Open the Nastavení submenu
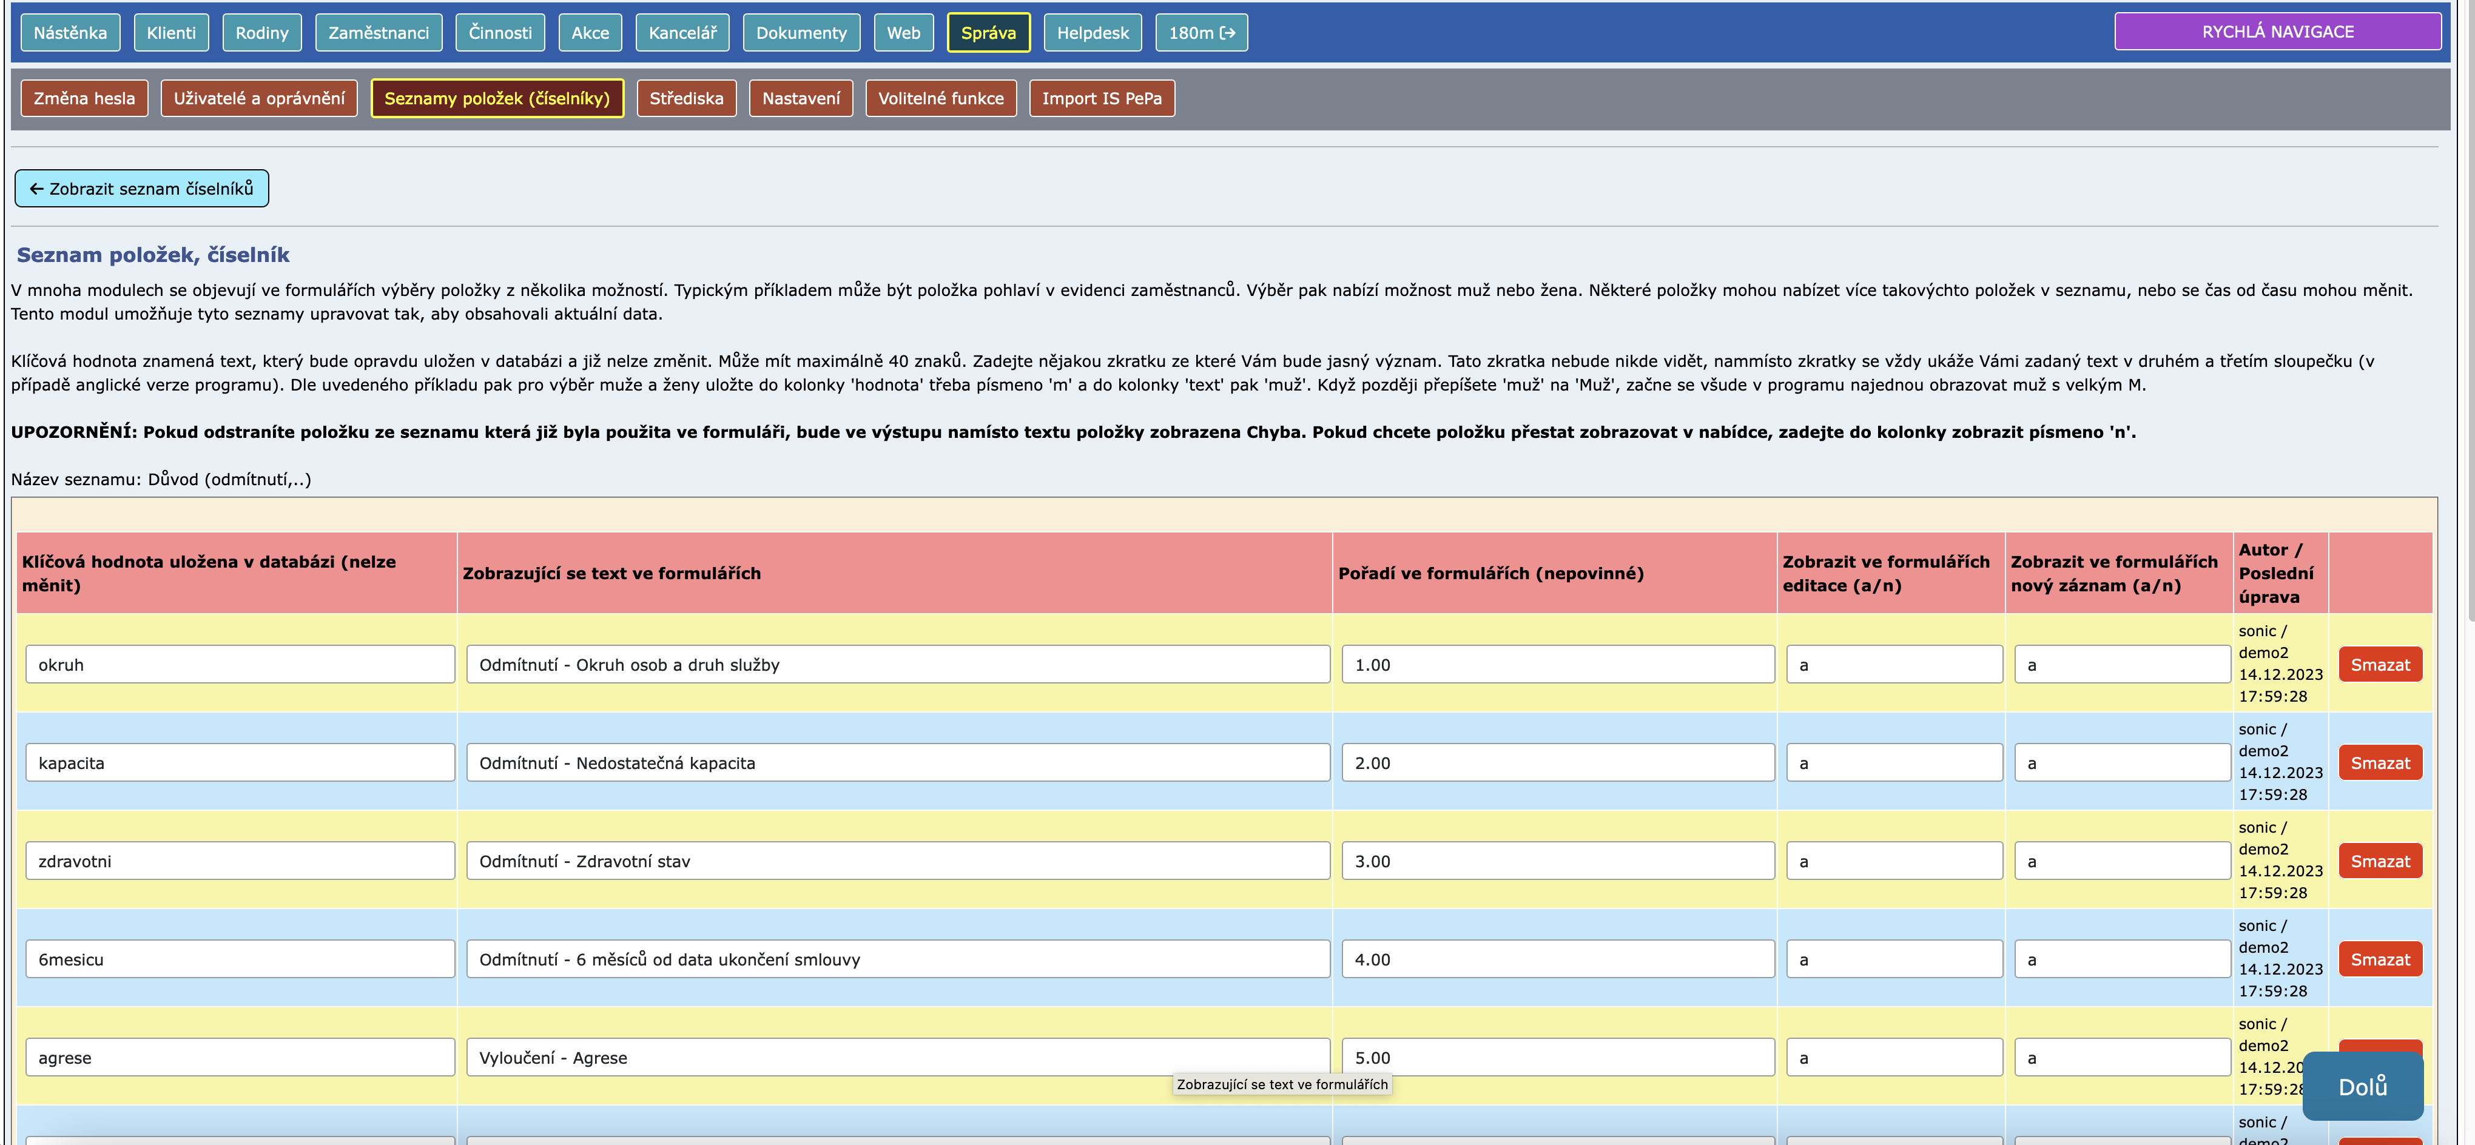Image resolution: width=2475 pixels, height=1145 pixels. click(800, 98)
